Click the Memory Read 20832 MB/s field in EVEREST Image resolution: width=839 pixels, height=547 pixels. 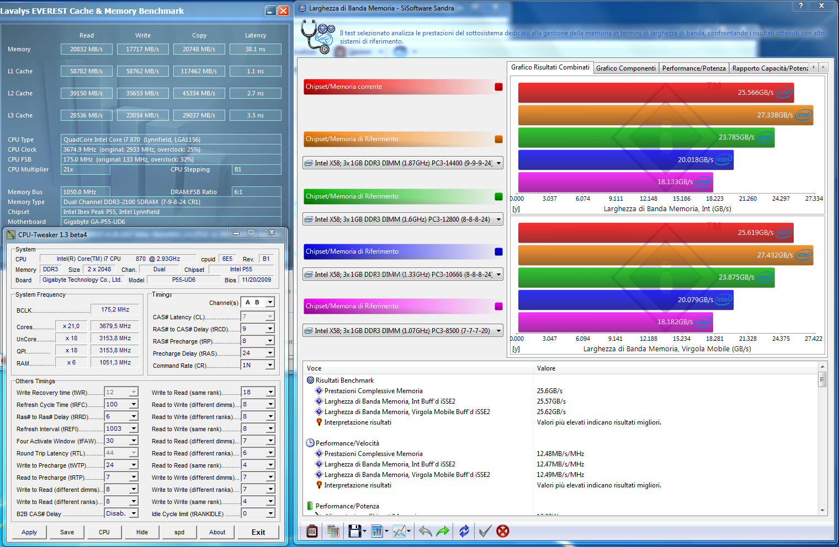coord(87,49)
